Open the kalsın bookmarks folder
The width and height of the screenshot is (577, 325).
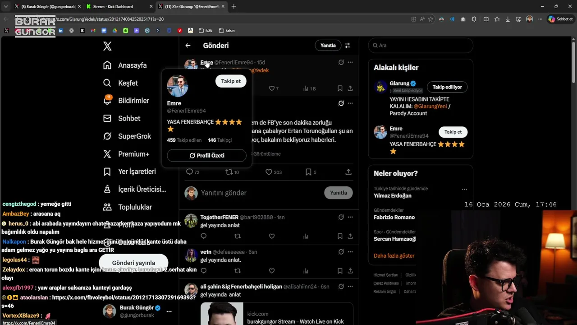[x=227, y=31]
